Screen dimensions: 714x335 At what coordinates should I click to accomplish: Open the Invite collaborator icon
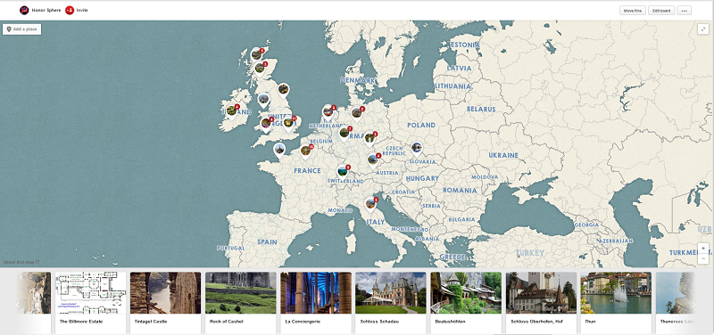coord(70,11)
